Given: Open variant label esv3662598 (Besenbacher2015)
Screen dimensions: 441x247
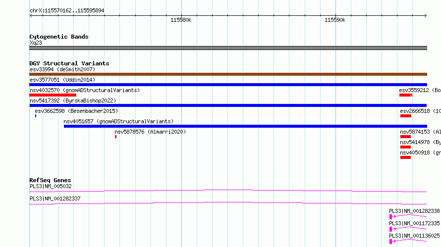Looking at the screenshot, I should point(76,111).
